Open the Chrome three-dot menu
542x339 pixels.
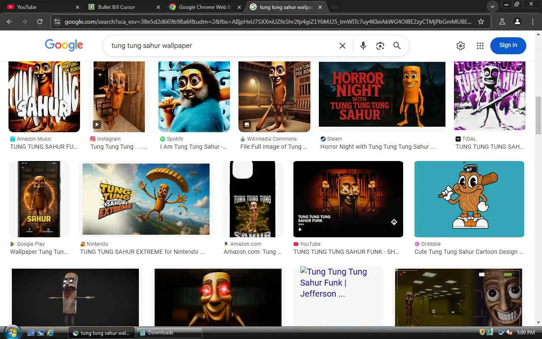click(x=533, y=22)
